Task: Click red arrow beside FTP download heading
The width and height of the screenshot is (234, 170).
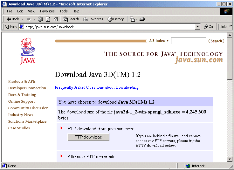Action: click(61, 128)
